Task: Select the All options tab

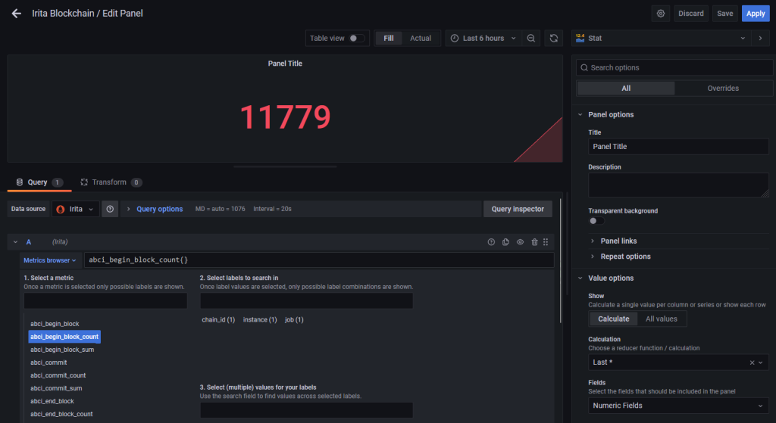Action: click(626, 89)
